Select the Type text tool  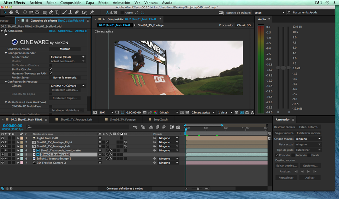[57, 12]
